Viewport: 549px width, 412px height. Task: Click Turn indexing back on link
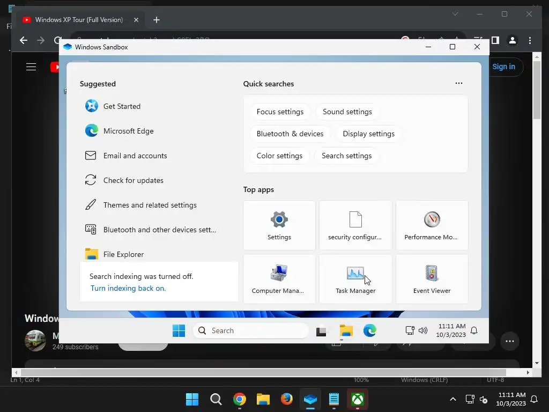coord(128,288)
